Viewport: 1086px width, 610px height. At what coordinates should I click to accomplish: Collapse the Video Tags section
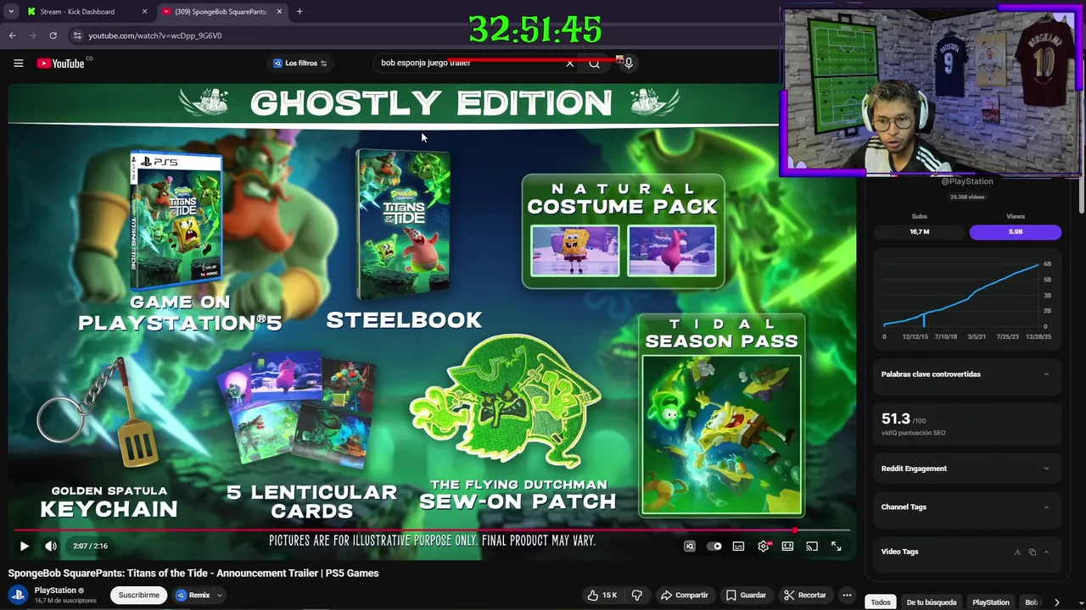pos(1046,552)
